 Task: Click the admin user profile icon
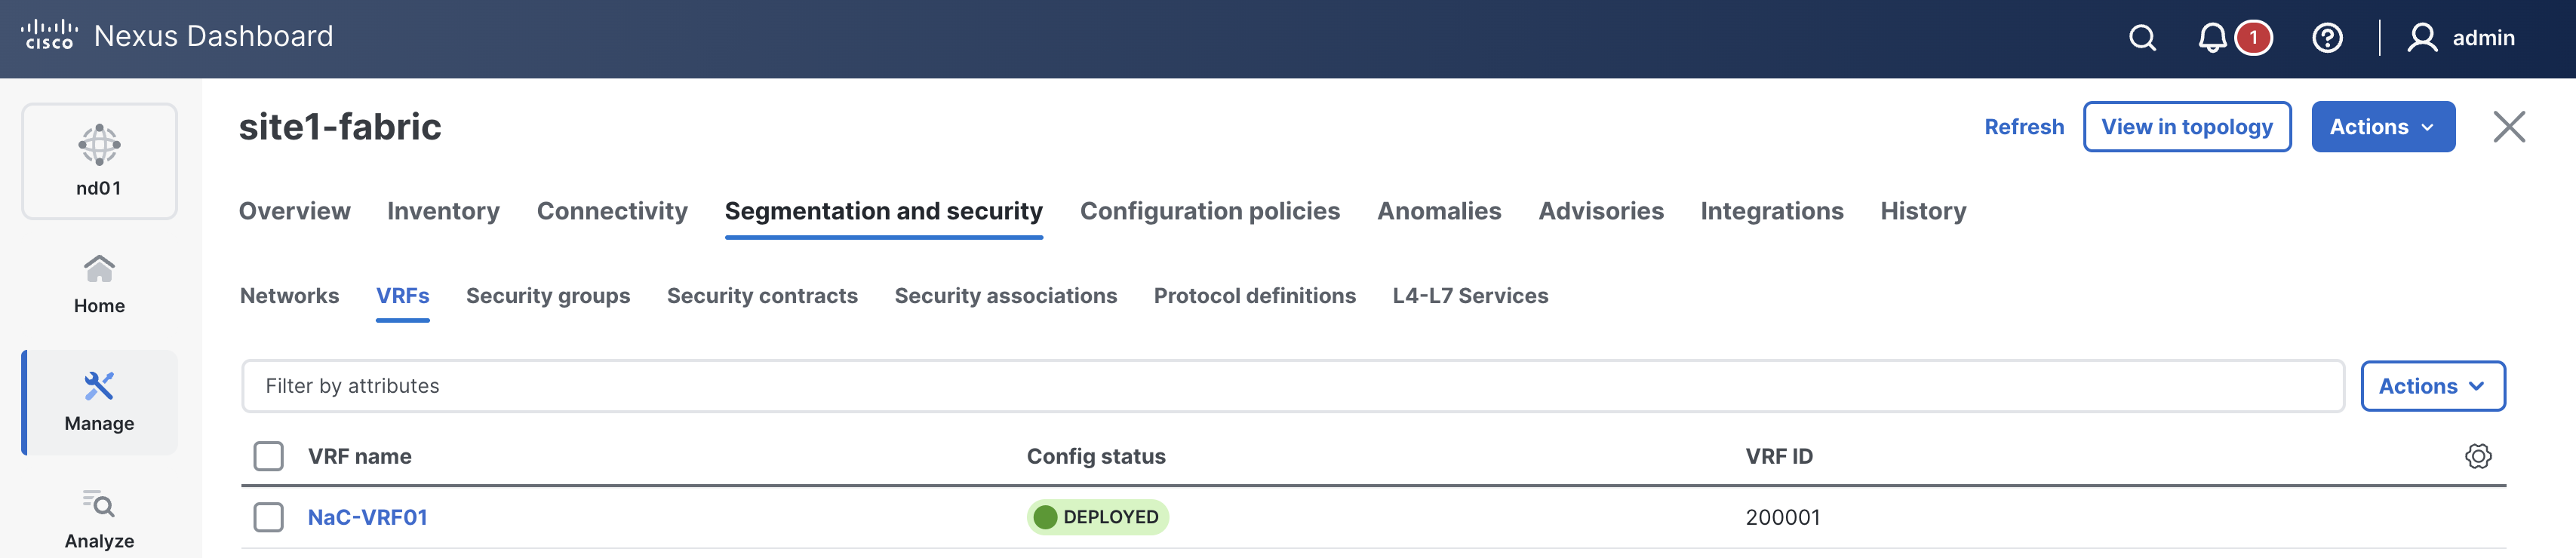(x=2421, y=38)
